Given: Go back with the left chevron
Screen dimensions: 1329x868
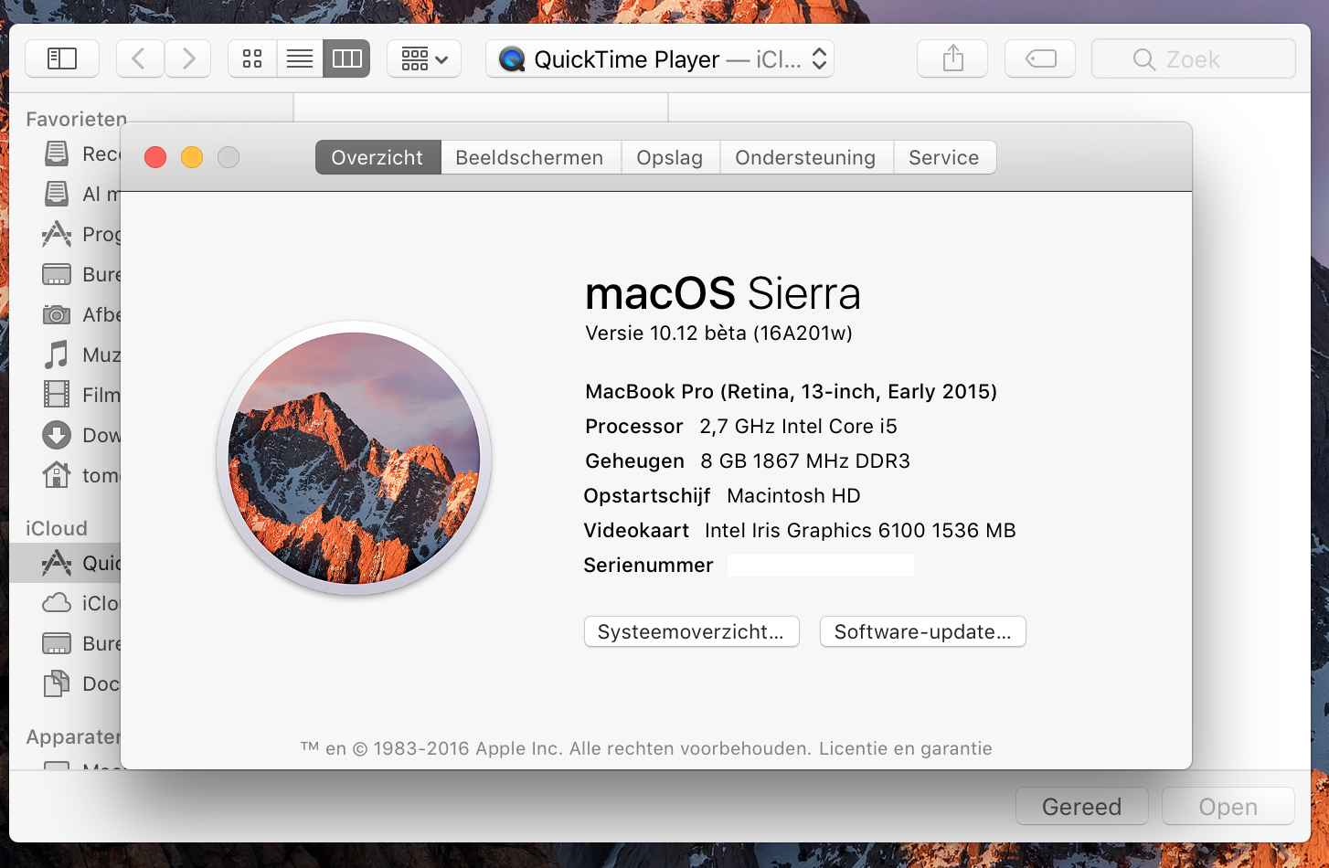Looking at the screenshot, I should tap(140, 58).
